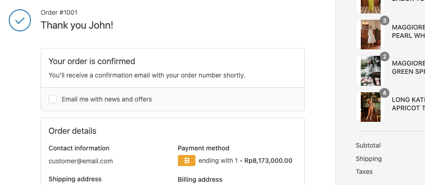Open the Maggiore Pearl White product thumbnail

[x=370, y=35]
